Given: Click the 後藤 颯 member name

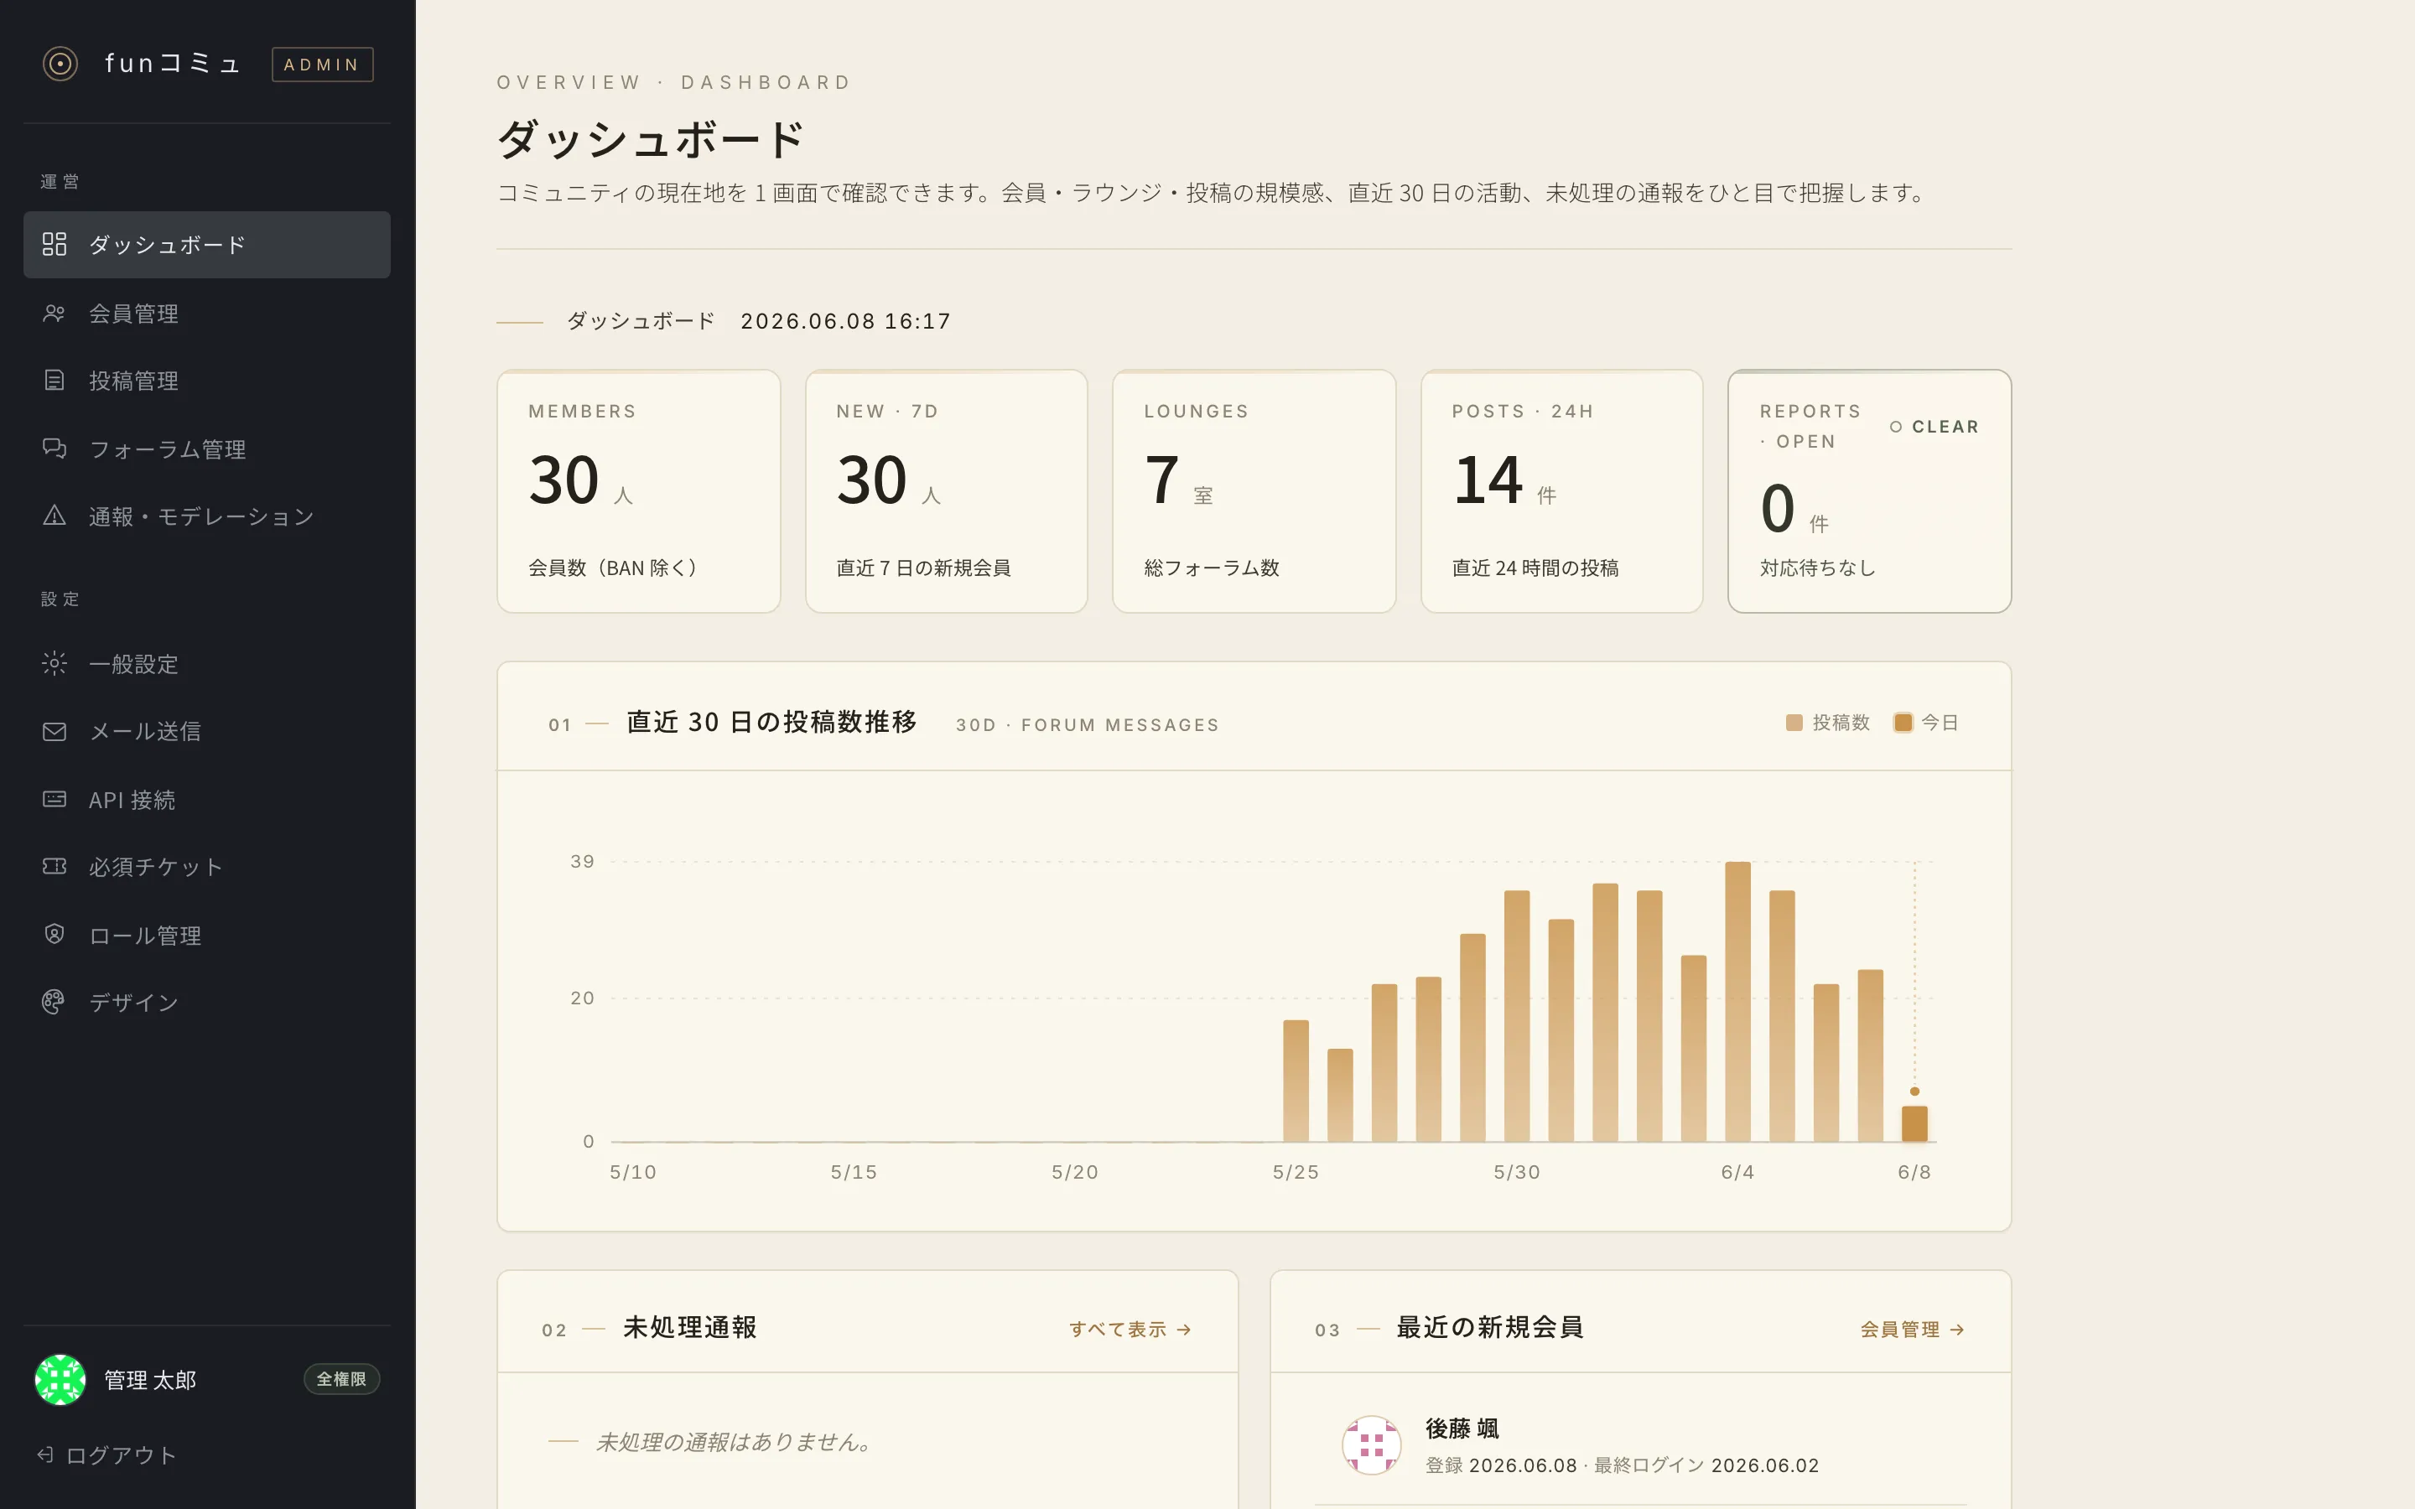Looking at the screenshot, I should pyautogui.click(x=1462, y=1429).
